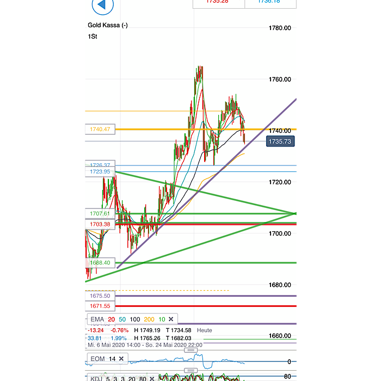Open the EMA indicator settings label
The width and height of the screenshot is (381, 381).
click(x=97, y=319)
